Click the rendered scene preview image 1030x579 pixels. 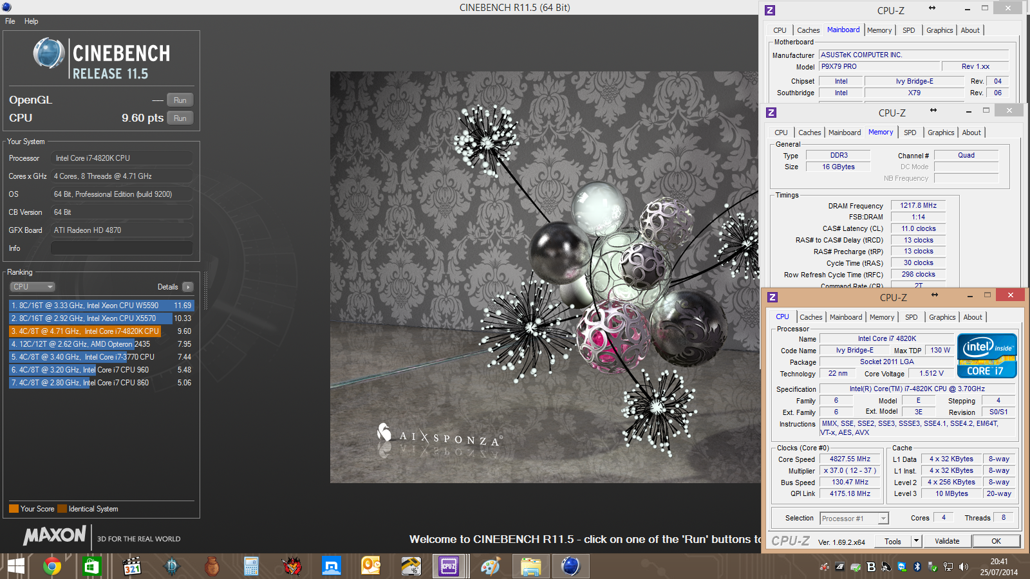coord(545,277)
